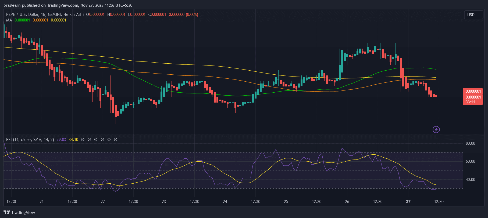Click the green MA value in legend
The image size is (488, 218).
[22, 20]
